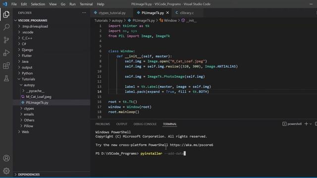Click the pyinstaller command in terminal

pos(151,153)
